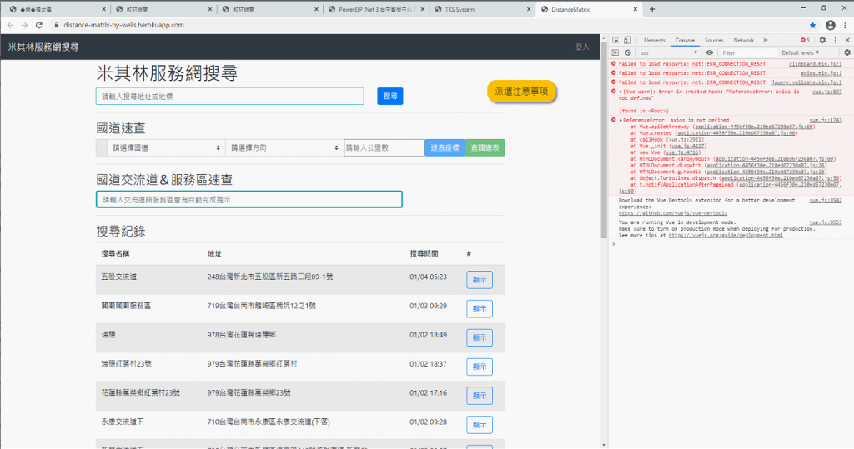Image resolution: width=854 pixels, height=449 pixels.
Task: Click the lock icon in the address bar
Action: [x=56, y=25]
